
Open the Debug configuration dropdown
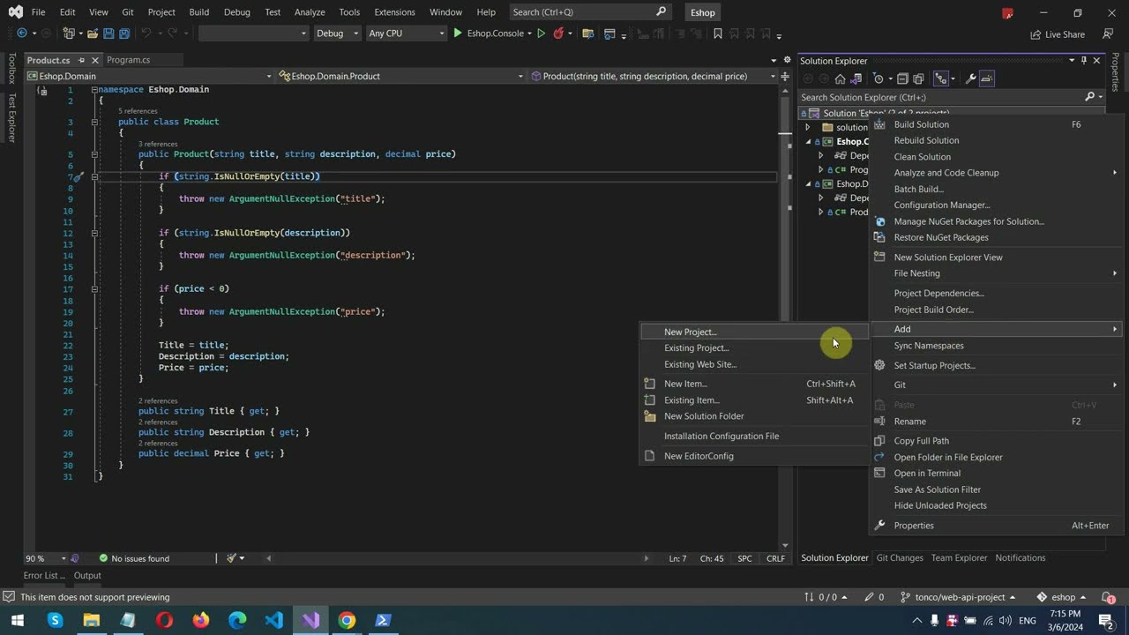[x=338, y=34]
